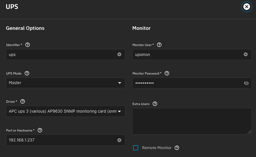Open help for Port or Hostname
The image size is (256, 157).
pyautogui.click(x=40, y=130)
